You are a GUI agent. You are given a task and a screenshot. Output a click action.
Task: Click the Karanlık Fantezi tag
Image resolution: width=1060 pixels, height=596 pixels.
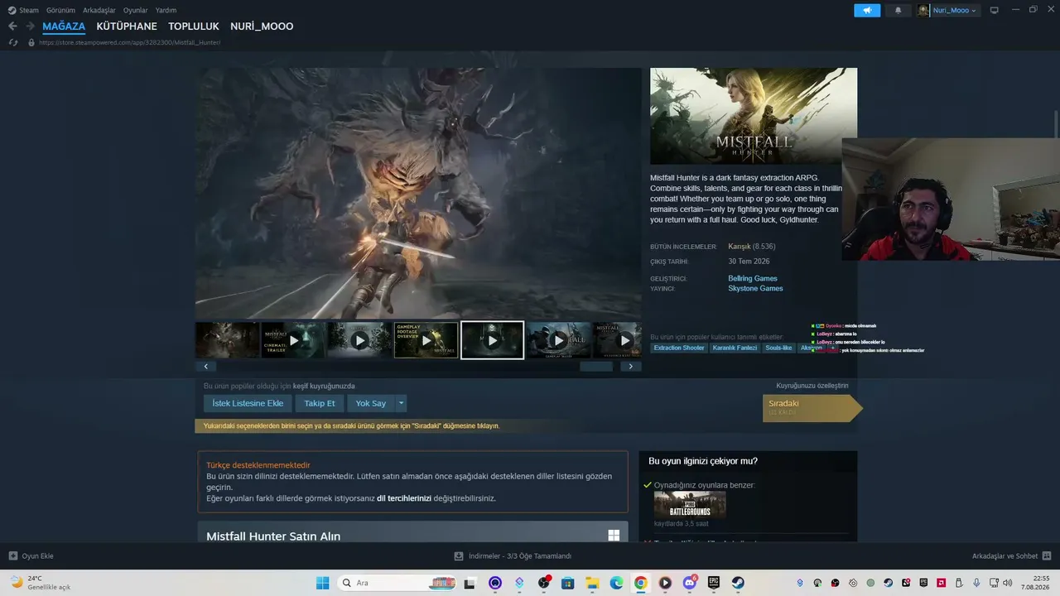735,348
